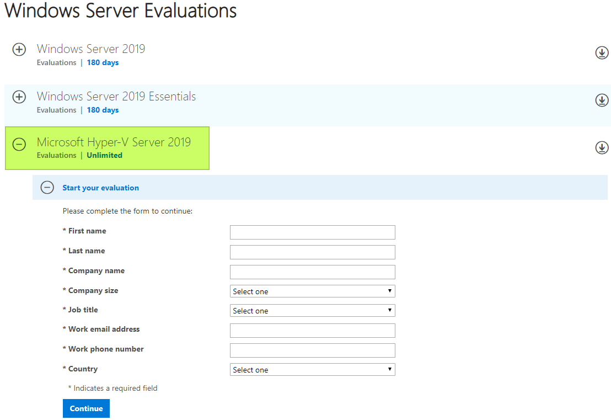
Task: Click the First name input field
Action: [312, 232]
